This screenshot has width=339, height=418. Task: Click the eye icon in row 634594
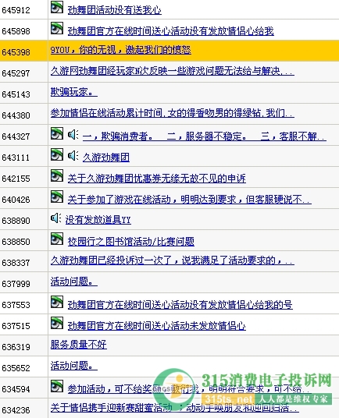[x=57, y=386]
